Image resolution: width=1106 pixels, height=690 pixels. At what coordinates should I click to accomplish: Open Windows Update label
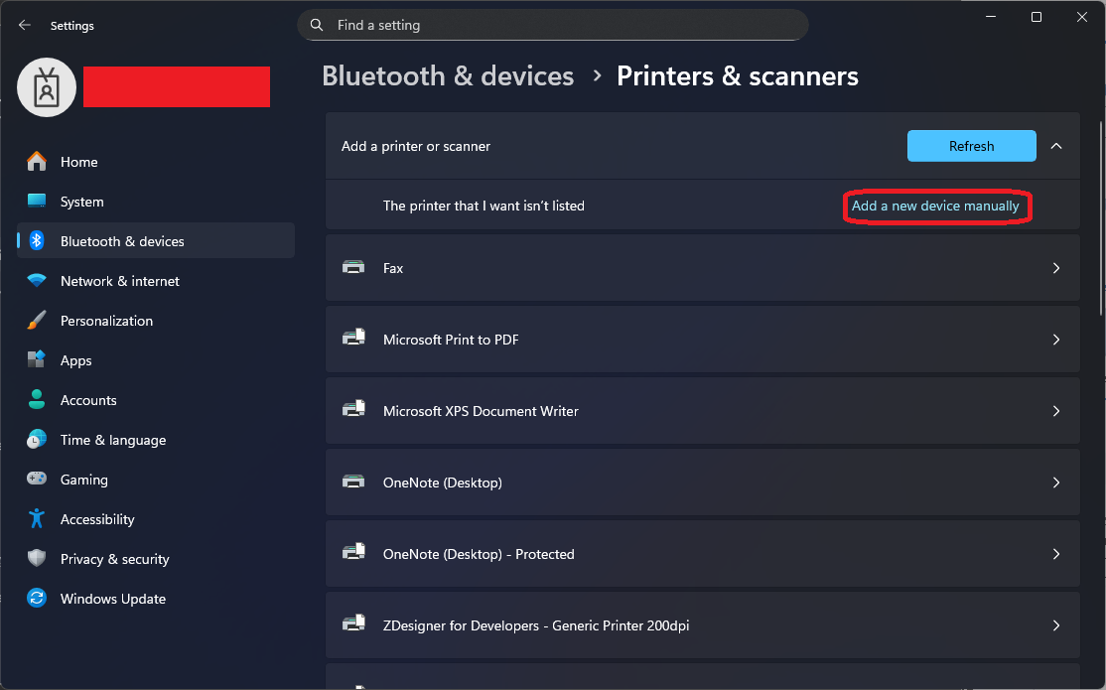pyautogui.click(x=113, y=599)
